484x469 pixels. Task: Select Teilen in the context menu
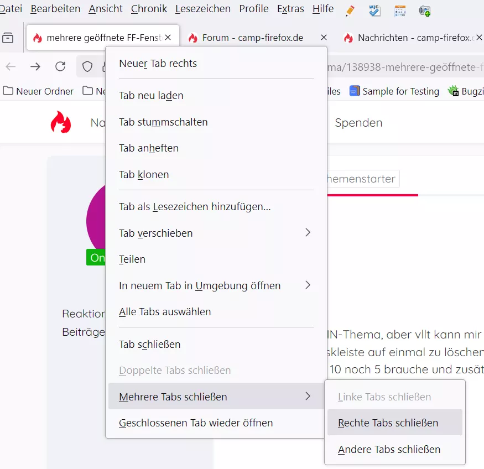(x=216, y=259)
